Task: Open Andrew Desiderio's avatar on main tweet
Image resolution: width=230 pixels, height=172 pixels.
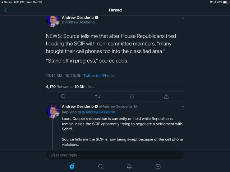Action: click(x=53, y=20)
